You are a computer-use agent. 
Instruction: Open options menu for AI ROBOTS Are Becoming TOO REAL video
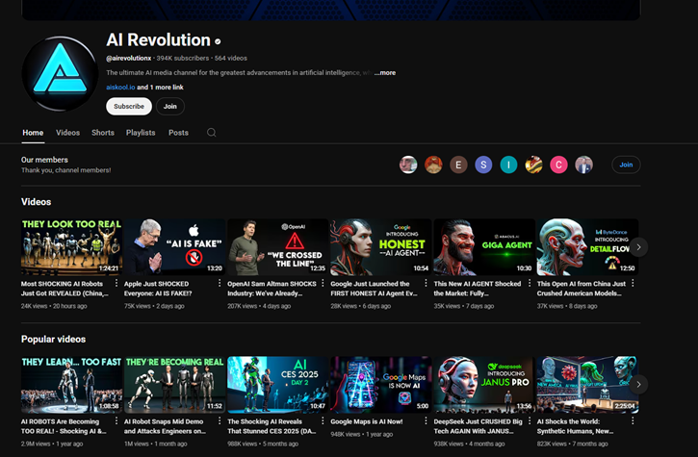(x=116, y=421)
